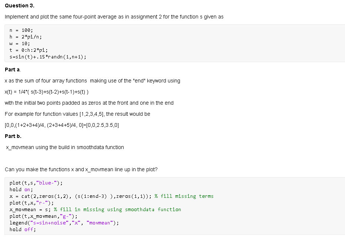The width and height of the screenshot is (345, 240).
Task: Click the legend code line
Action: (x=64, y=223)
